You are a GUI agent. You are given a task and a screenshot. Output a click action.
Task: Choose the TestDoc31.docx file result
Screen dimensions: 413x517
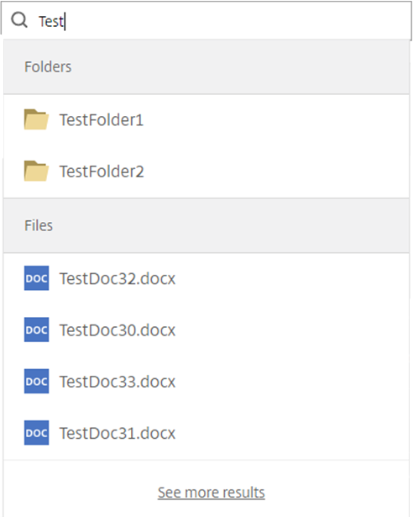tap(206, 433)
